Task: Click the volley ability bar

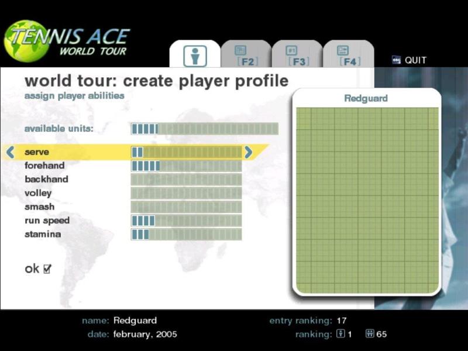Action: click(x=186, y=194)
